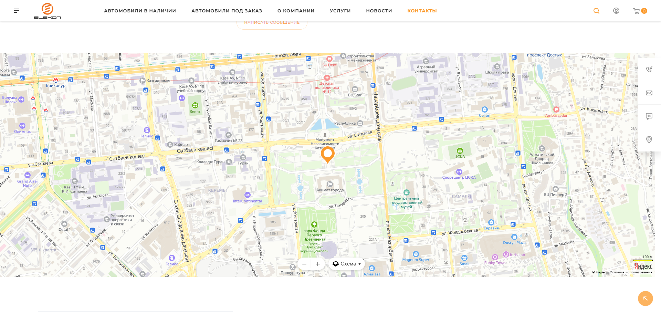Click the БЦ Star marker
This screenshot has width=661, height=314.
(355, 89)
